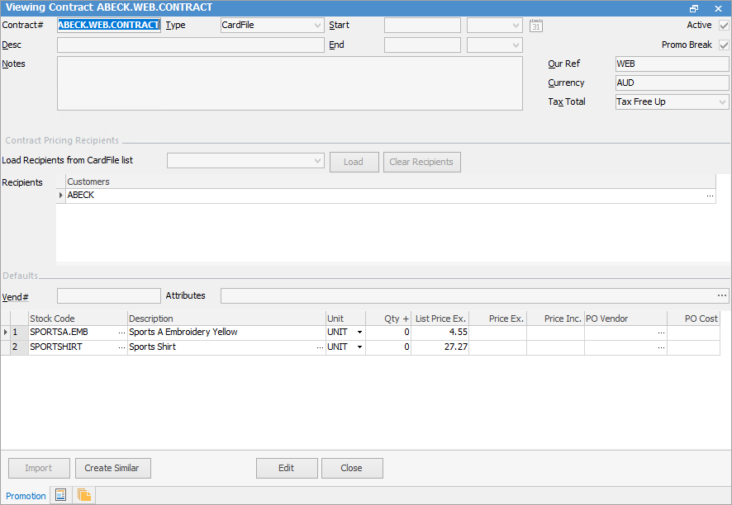Viewport: 732px width, 505px height.
Task: Toggle the Active checkbox
Action: pos(724,26)
